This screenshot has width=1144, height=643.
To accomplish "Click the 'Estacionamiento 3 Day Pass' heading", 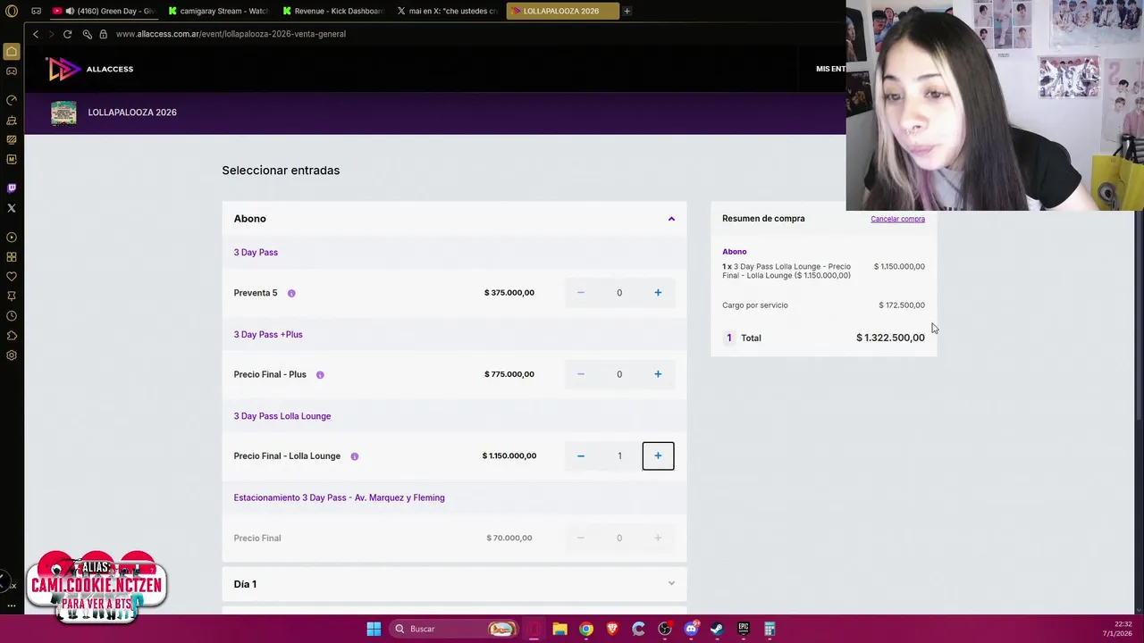I will 339,498.
